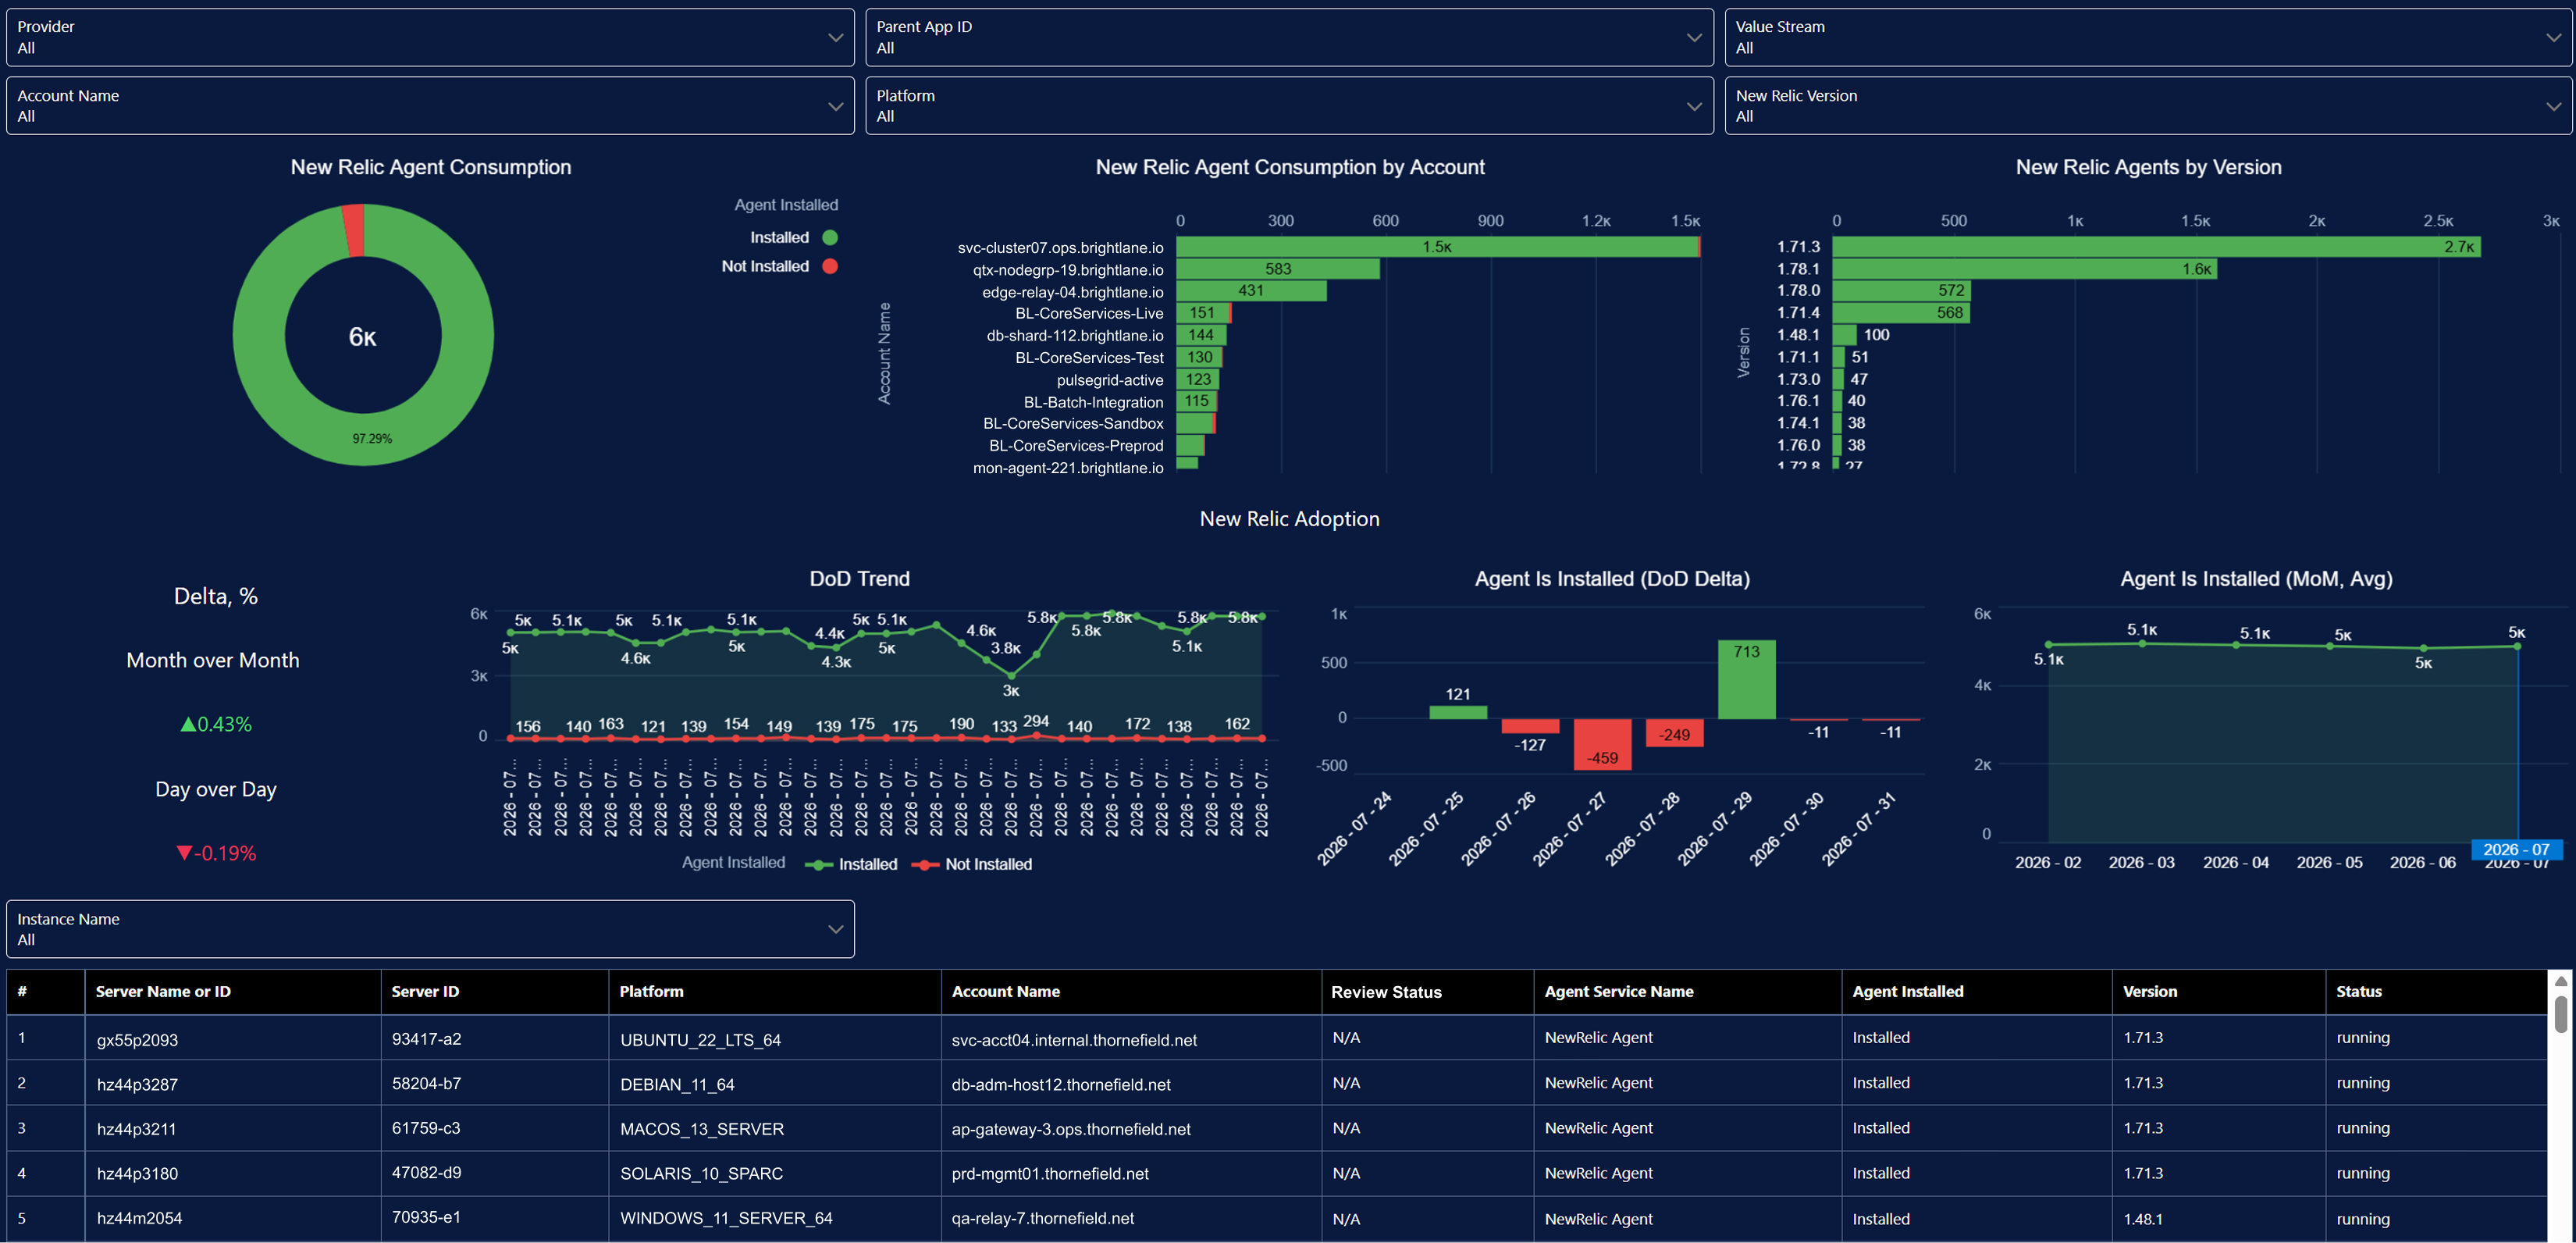2576x1243 pixels.
Task: Select the version 1.71.3 bar showing 2.7K
Action: [2156, 246]
